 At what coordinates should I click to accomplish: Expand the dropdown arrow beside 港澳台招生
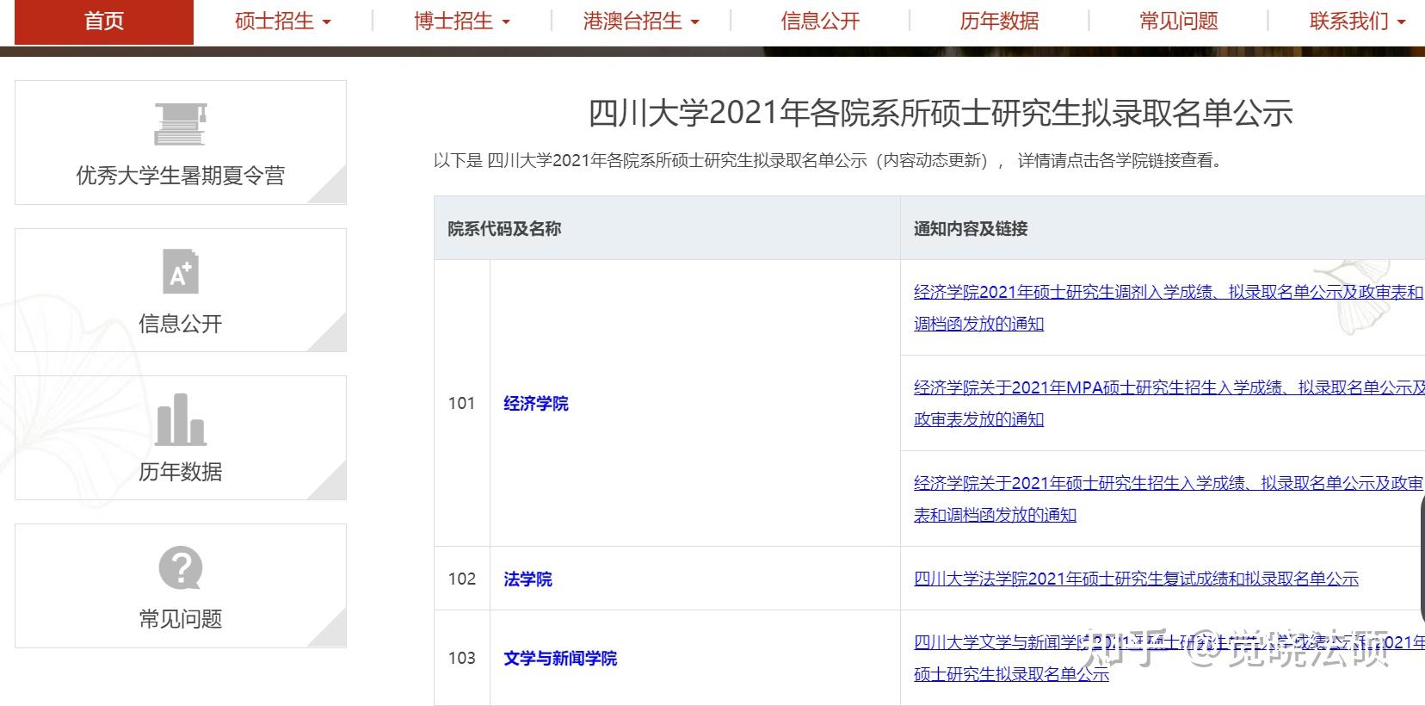coord(695,23)
